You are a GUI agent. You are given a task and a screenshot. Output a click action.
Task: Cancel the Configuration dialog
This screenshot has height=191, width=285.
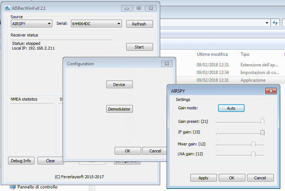(155, 151)
